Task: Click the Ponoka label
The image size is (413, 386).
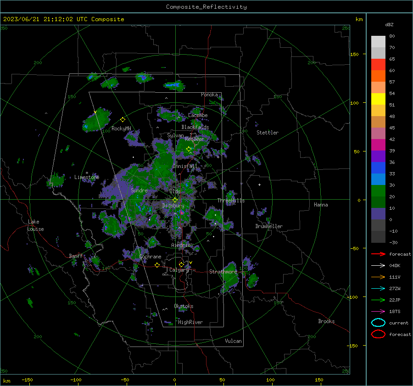Action: click(x=209, y=95)
